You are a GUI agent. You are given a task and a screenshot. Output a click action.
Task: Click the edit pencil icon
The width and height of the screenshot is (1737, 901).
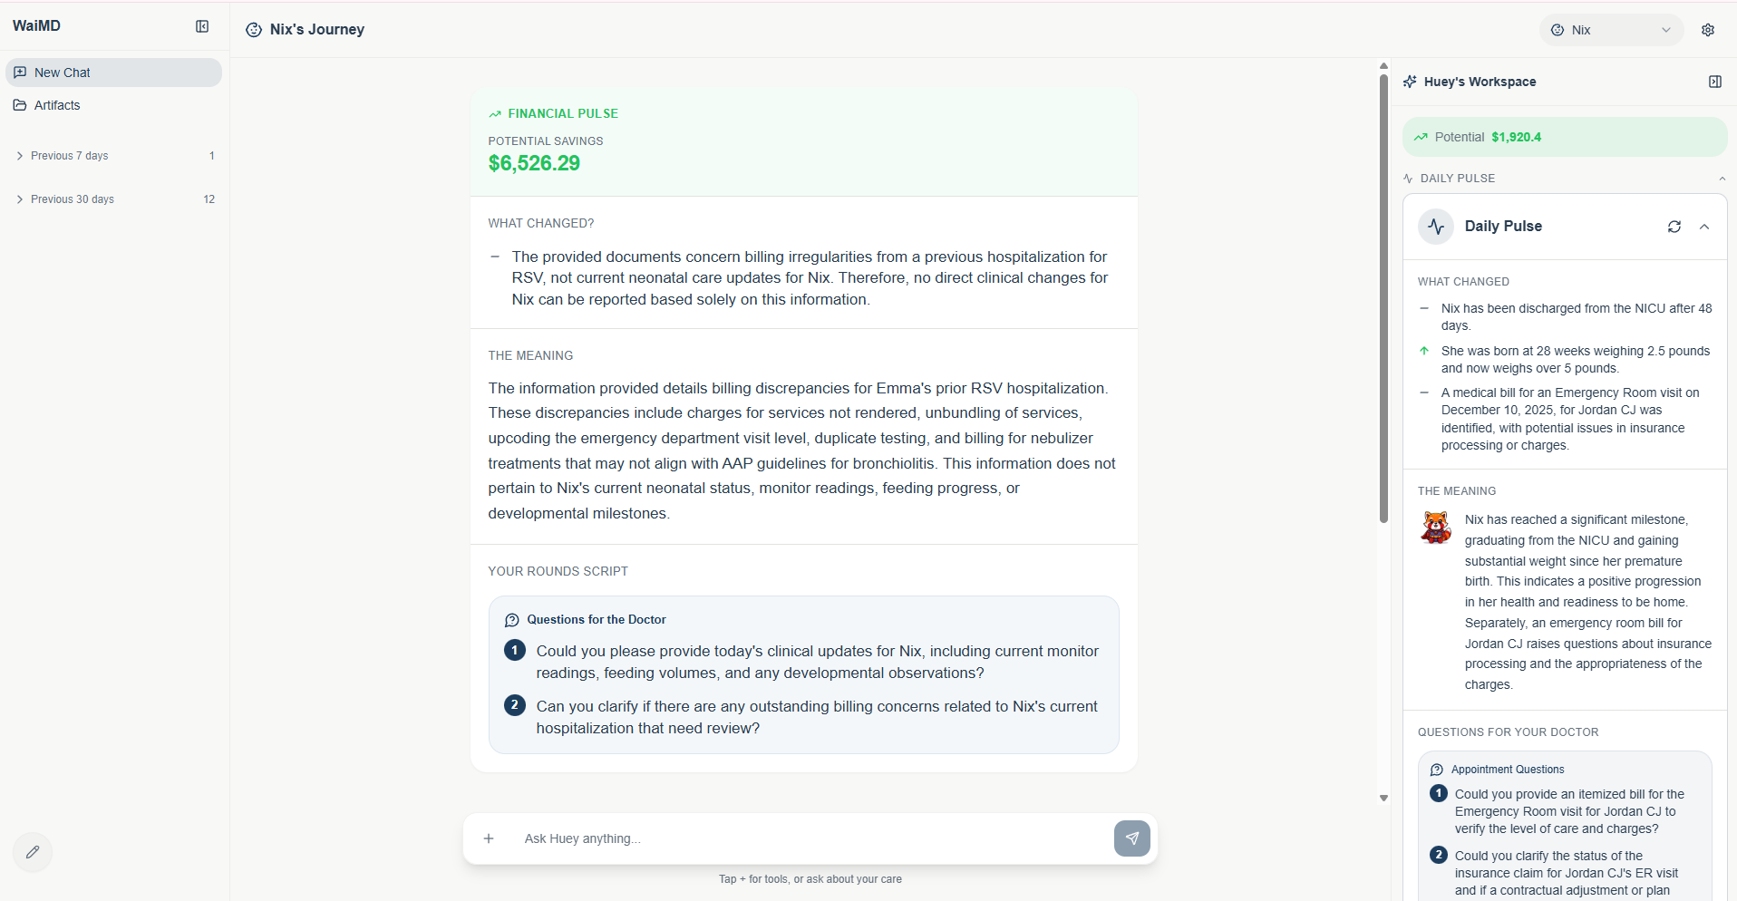tap(32, 852)
